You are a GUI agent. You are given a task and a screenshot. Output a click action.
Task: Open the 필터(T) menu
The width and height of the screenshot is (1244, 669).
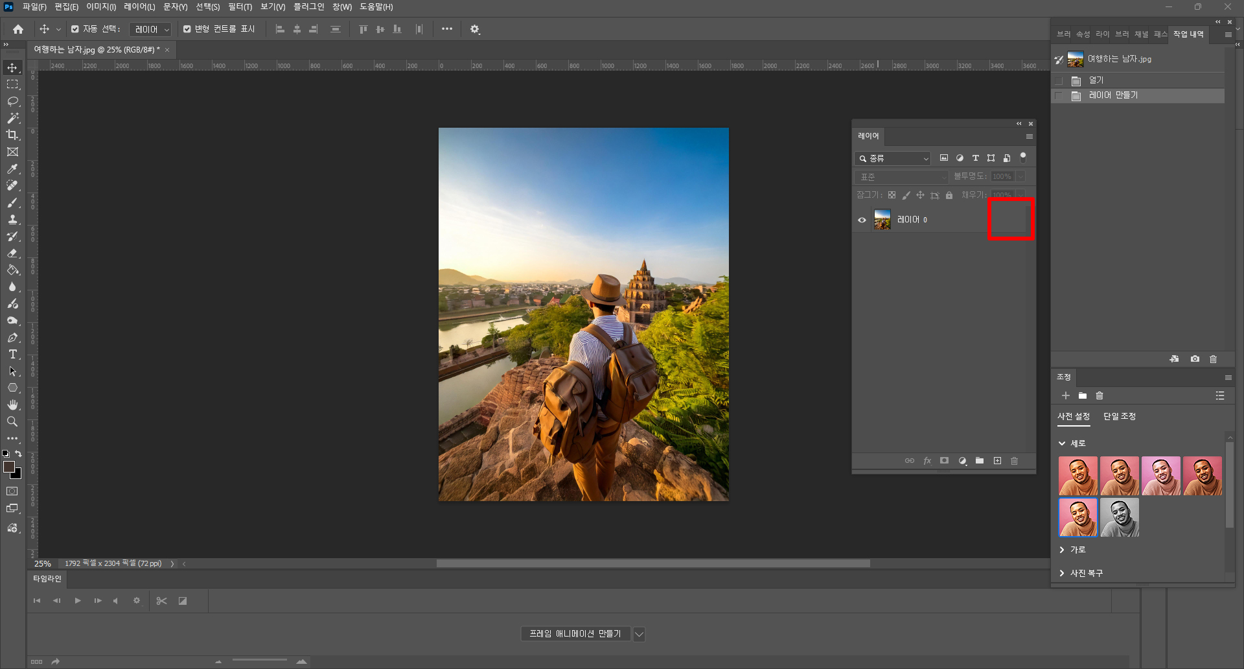tap(240, 7)
